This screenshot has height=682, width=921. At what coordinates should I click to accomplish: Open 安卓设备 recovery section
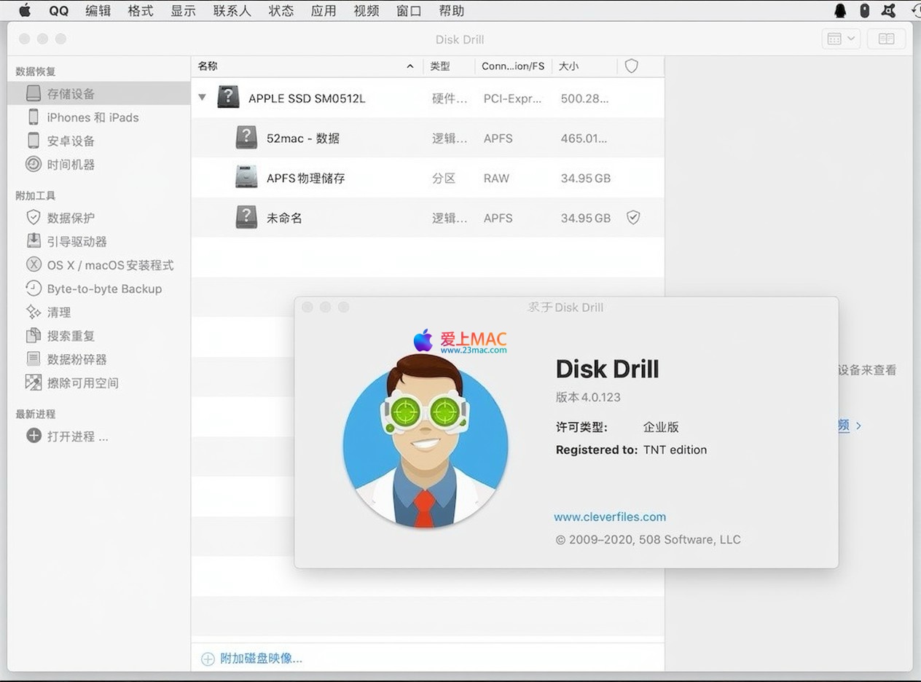click(71, 141)
